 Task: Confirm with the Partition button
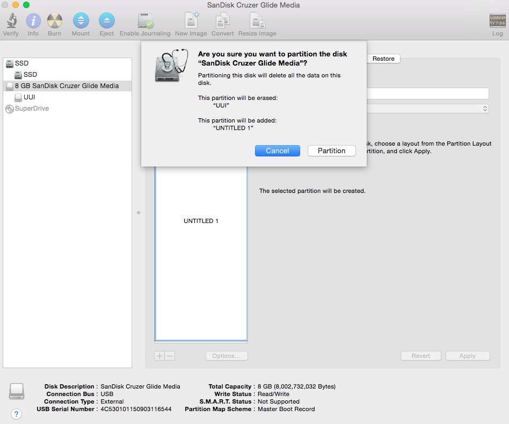click(x=331, y=151)
